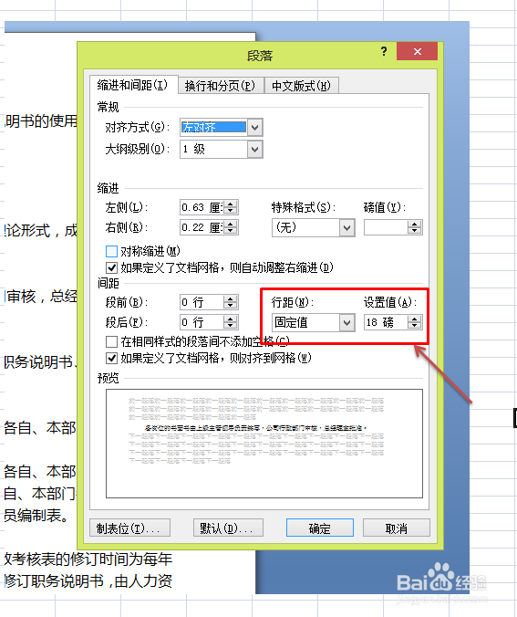
Task: Toggle 如果定义了文档网格，则对齐到网格 checkbox
Action: click(111, 358)
